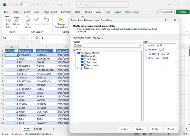Check the Relations checkbox
Image resolution: width=190 pixels, height=136 pixels.
tap(79, 68)
